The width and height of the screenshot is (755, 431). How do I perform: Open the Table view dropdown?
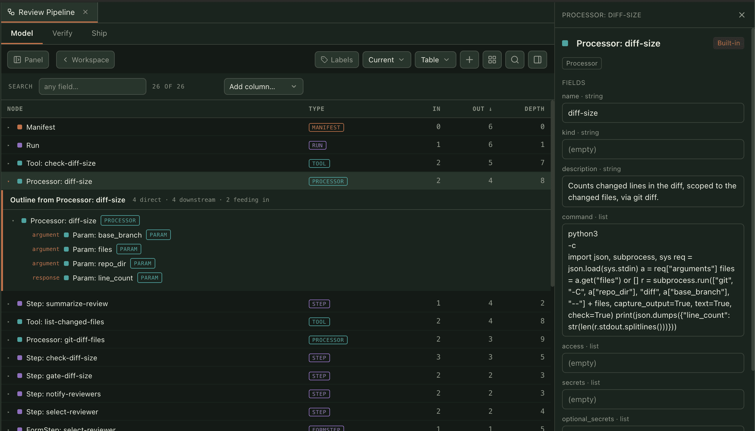(x=435, y=60)
